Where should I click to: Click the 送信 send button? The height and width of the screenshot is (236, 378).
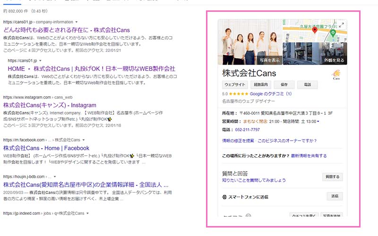coord(335,196)
